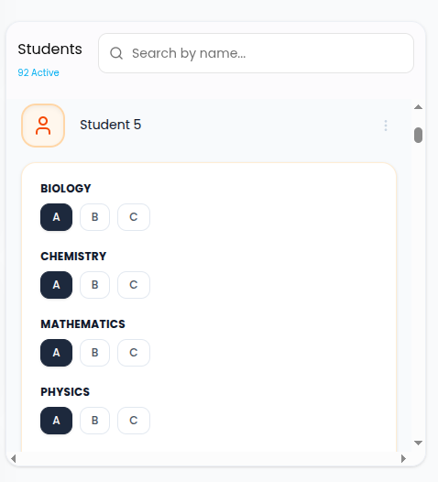Click the scroll down arrow
438x482 pixels.
pos(418,443)
